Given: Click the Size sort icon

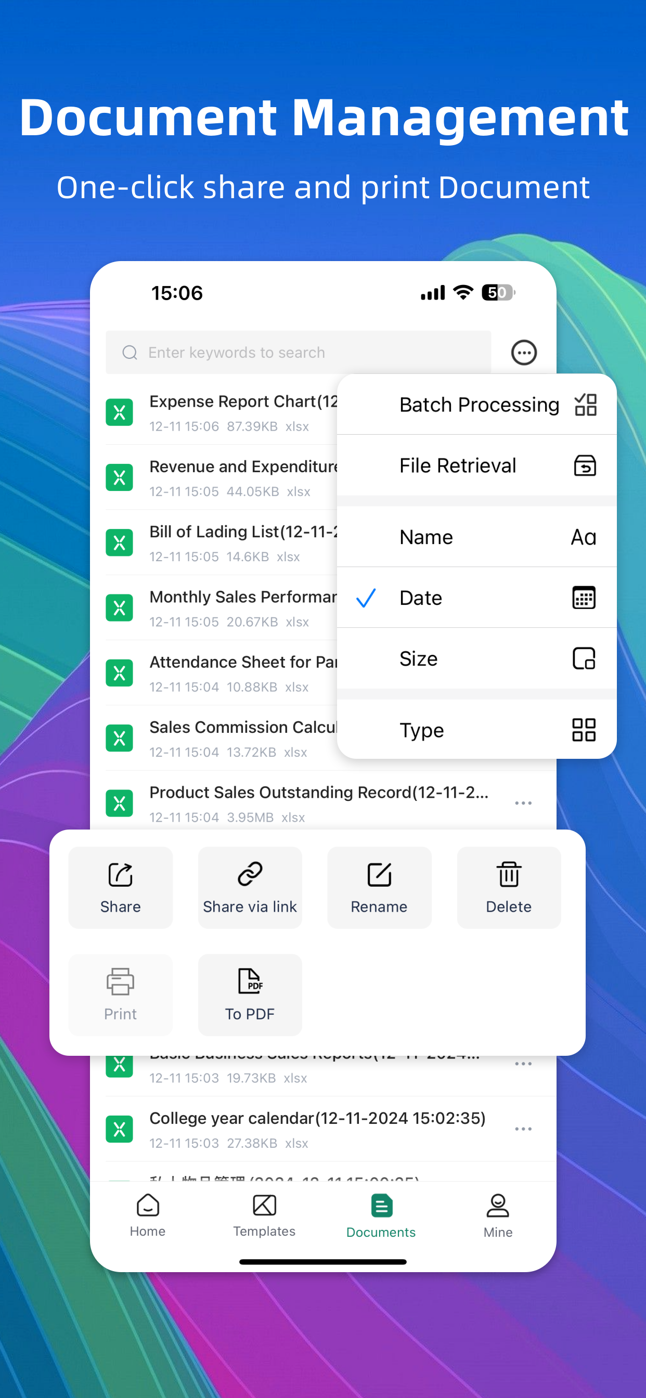Looking at the screenshot, I should (584, 658).
